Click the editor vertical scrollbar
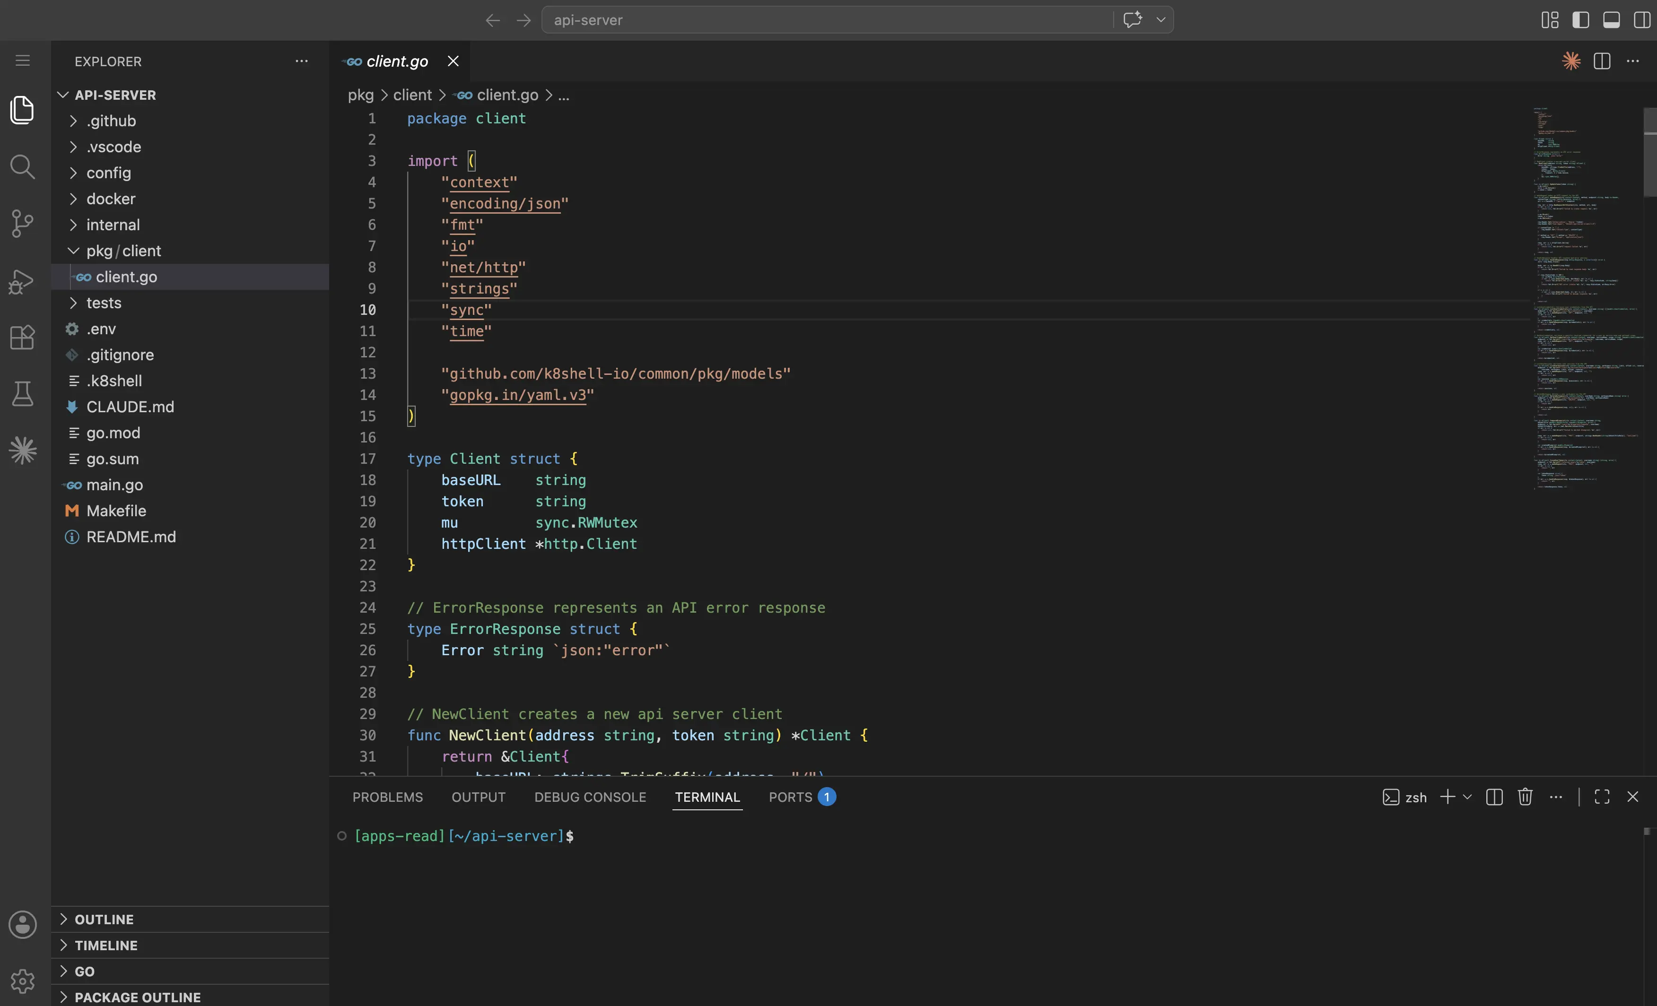Viewport: 1657px width, 1006px height. pos(1649,152)
